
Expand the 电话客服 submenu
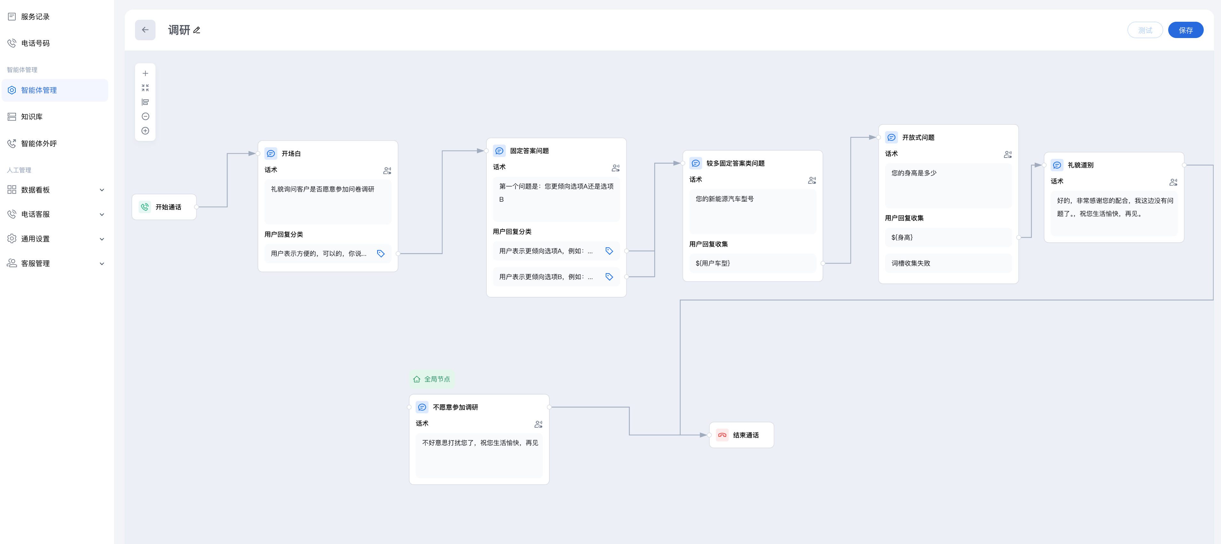click(101, 214)
